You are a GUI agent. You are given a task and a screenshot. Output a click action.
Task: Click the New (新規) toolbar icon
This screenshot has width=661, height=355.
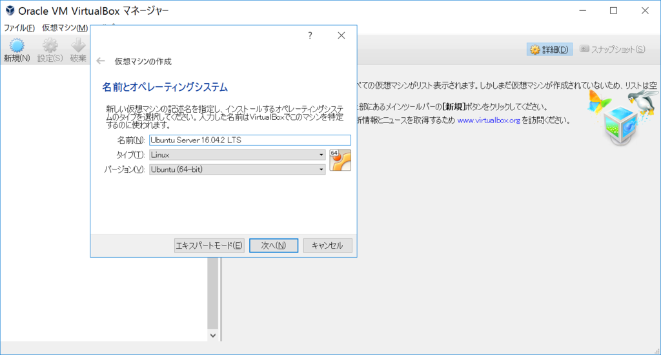17,50
